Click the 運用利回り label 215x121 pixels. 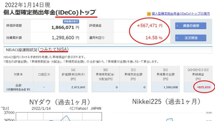[97, 38]
